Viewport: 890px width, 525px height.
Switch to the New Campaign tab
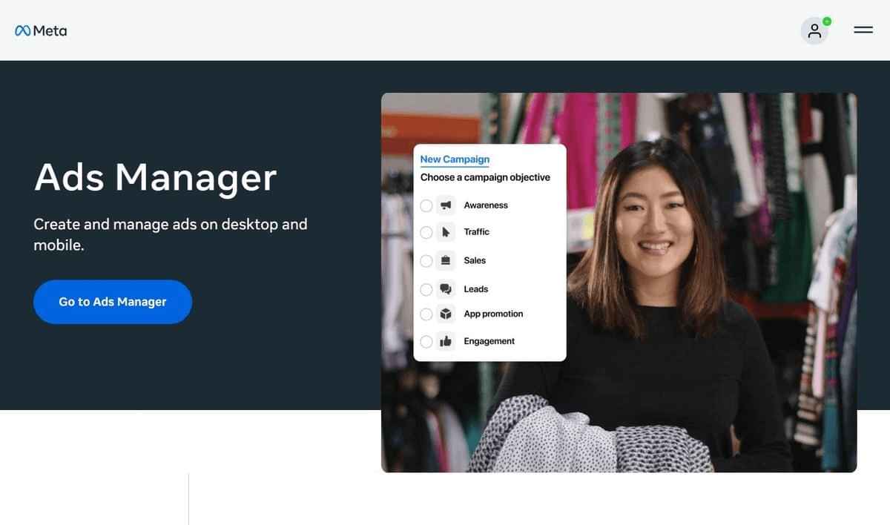coord(455,159)
